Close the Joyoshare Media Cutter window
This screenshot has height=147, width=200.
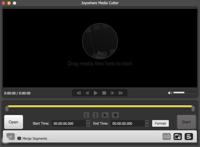(x=3, y=3)
